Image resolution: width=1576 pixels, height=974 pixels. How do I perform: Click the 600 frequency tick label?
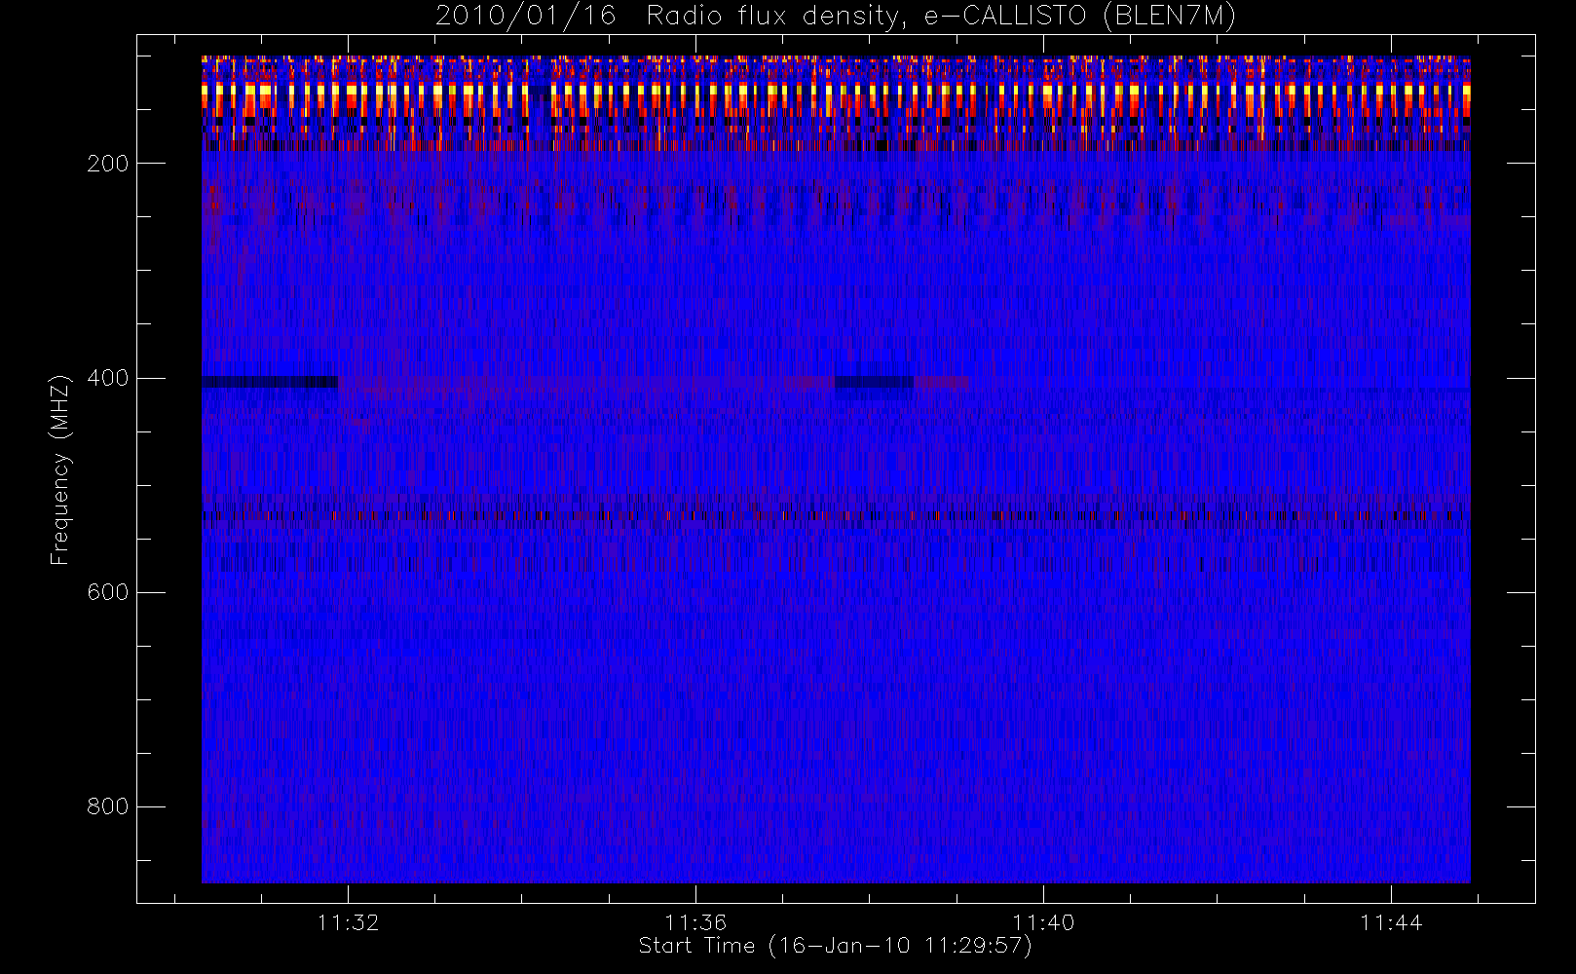(x=107, y=592)
